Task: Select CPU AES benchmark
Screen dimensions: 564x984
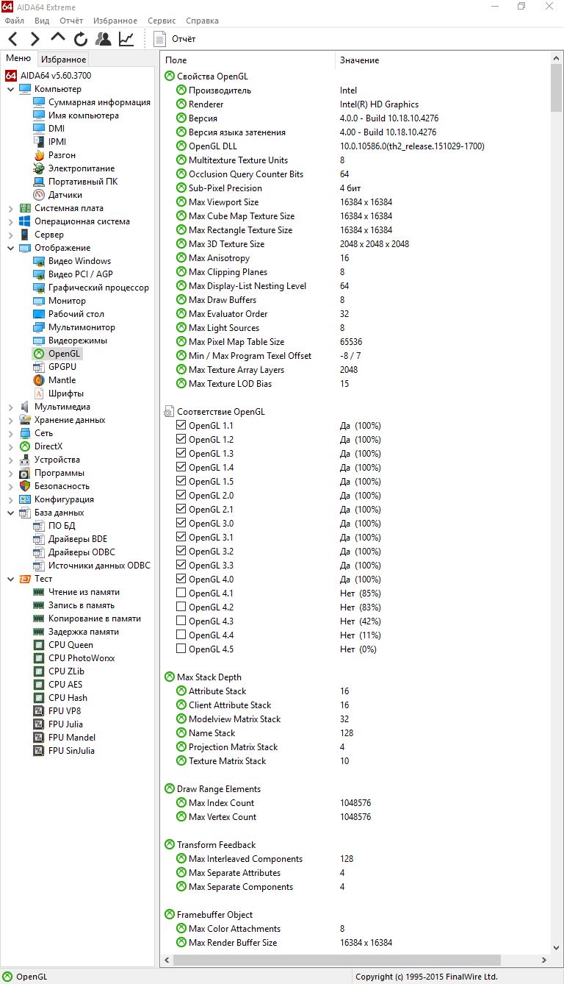Action: point(65,685)
